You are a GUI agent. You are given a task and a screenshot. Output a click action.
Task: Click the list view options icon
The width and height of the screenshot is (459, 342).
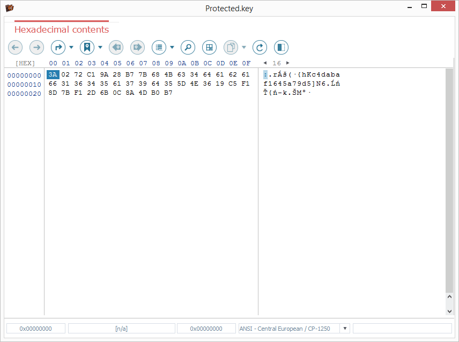[x=159, y=48]
